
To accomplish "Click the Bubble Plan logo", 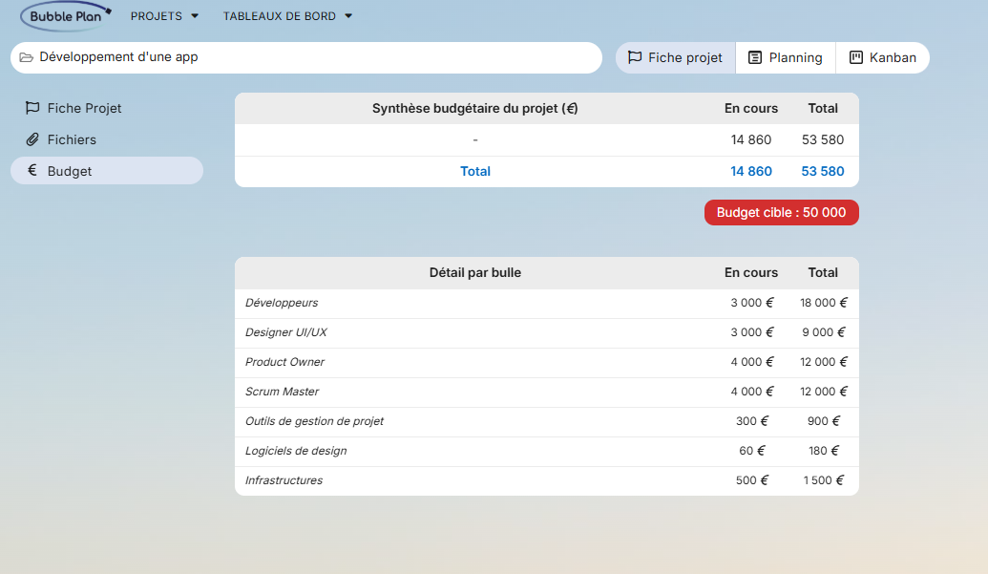I will (x=66, y=16).
